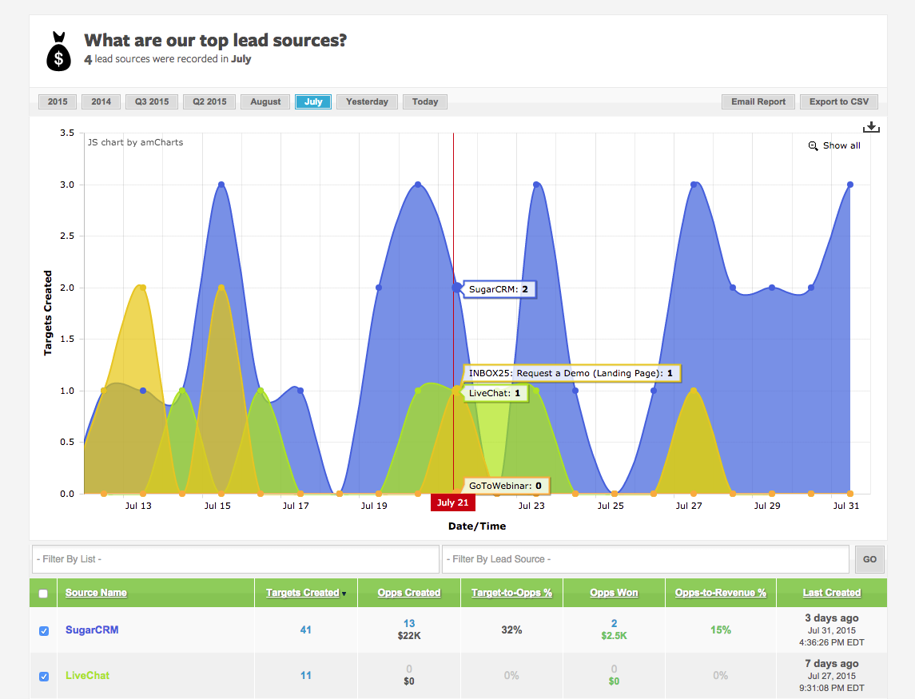
Task: Click the INBOX25 Request a Demo balloon
Action: click(571, 373)
